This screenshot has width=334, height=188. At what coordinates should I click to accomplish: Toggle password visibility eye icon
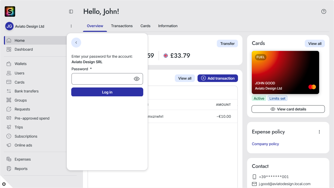tap(137, 79)
